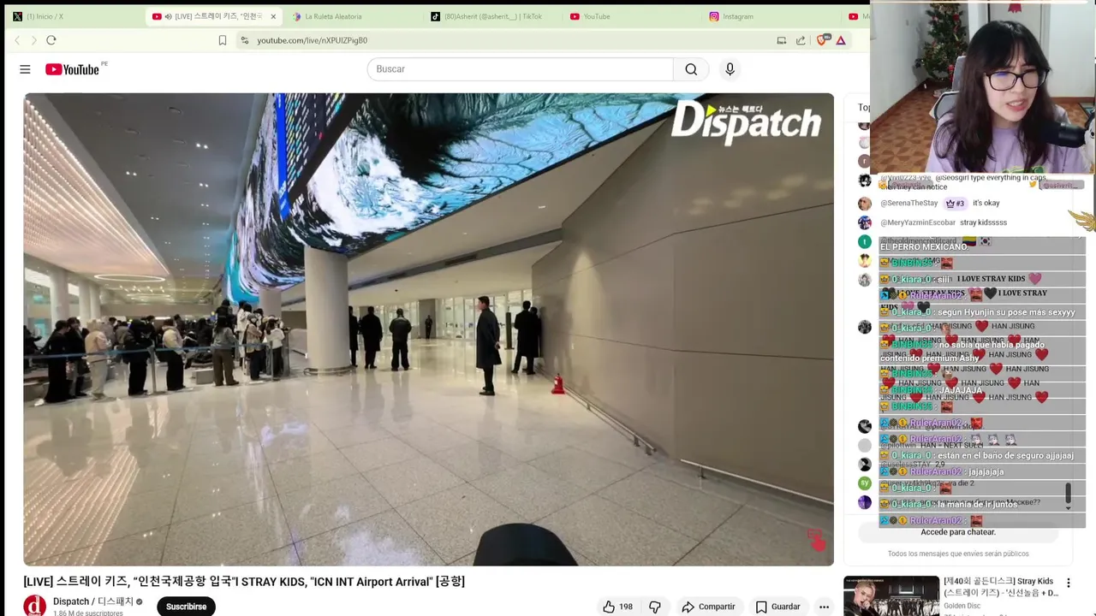Open options menu for Golden Disc video

coord(1068,583)
